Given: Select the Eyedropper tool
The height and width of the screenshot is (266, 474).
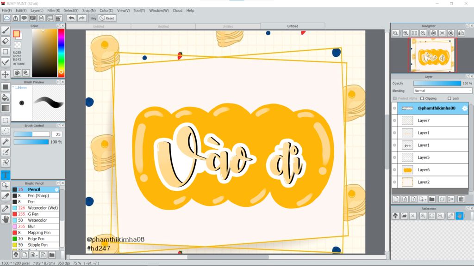Looking at the screenshot, I should 6,208.
